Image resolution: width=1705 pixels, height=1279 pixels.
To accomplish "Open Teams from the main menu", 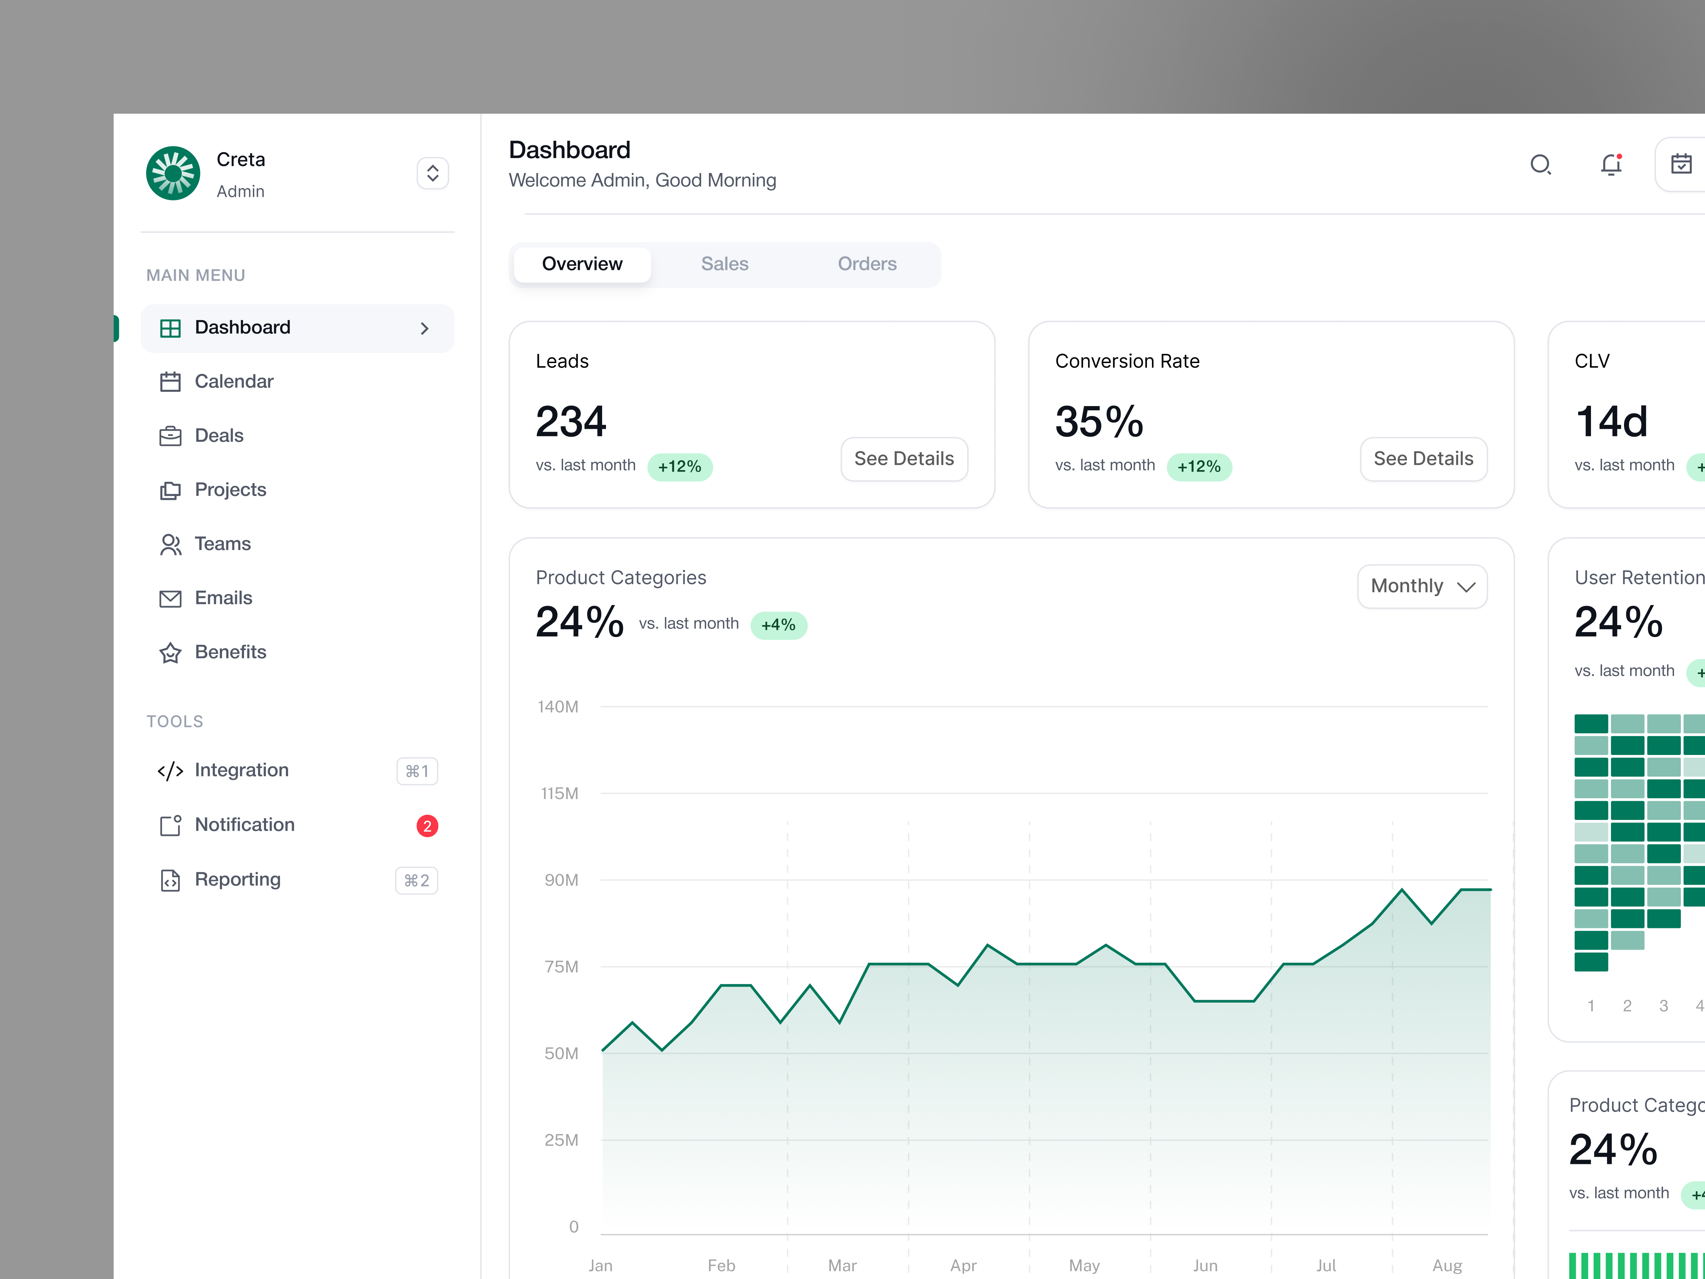I will pyautogui.click(x=222, y=544).
